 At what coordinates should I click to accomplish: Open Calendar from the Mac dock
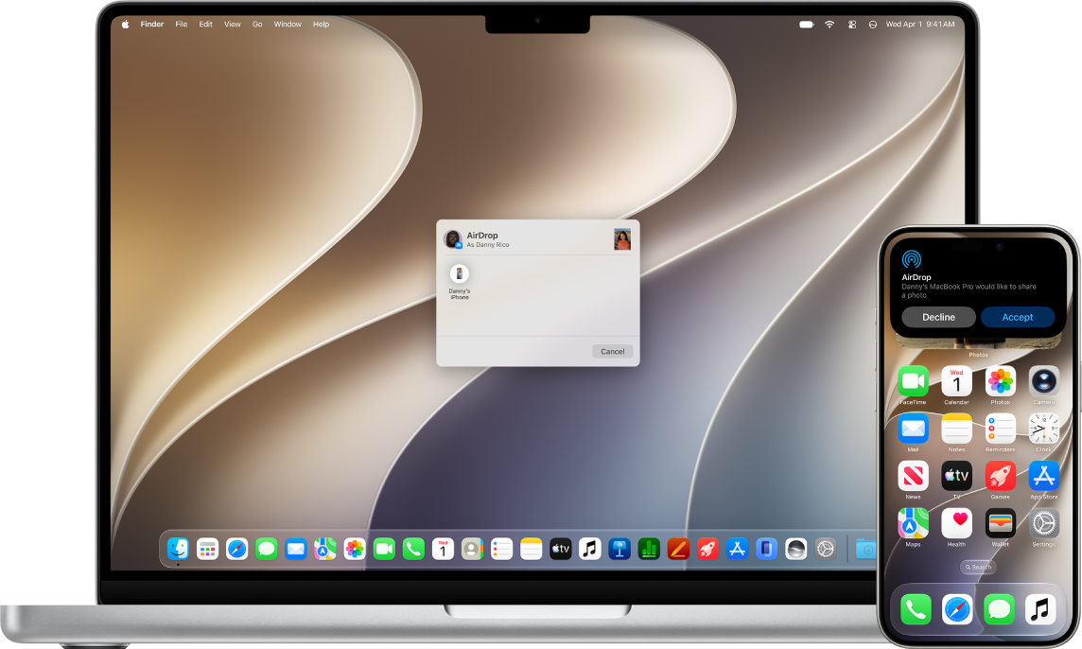coord(443,549)
